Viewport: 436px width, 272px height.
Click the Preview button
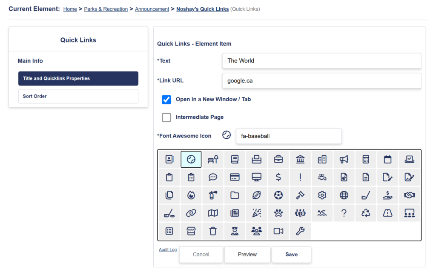247,255
